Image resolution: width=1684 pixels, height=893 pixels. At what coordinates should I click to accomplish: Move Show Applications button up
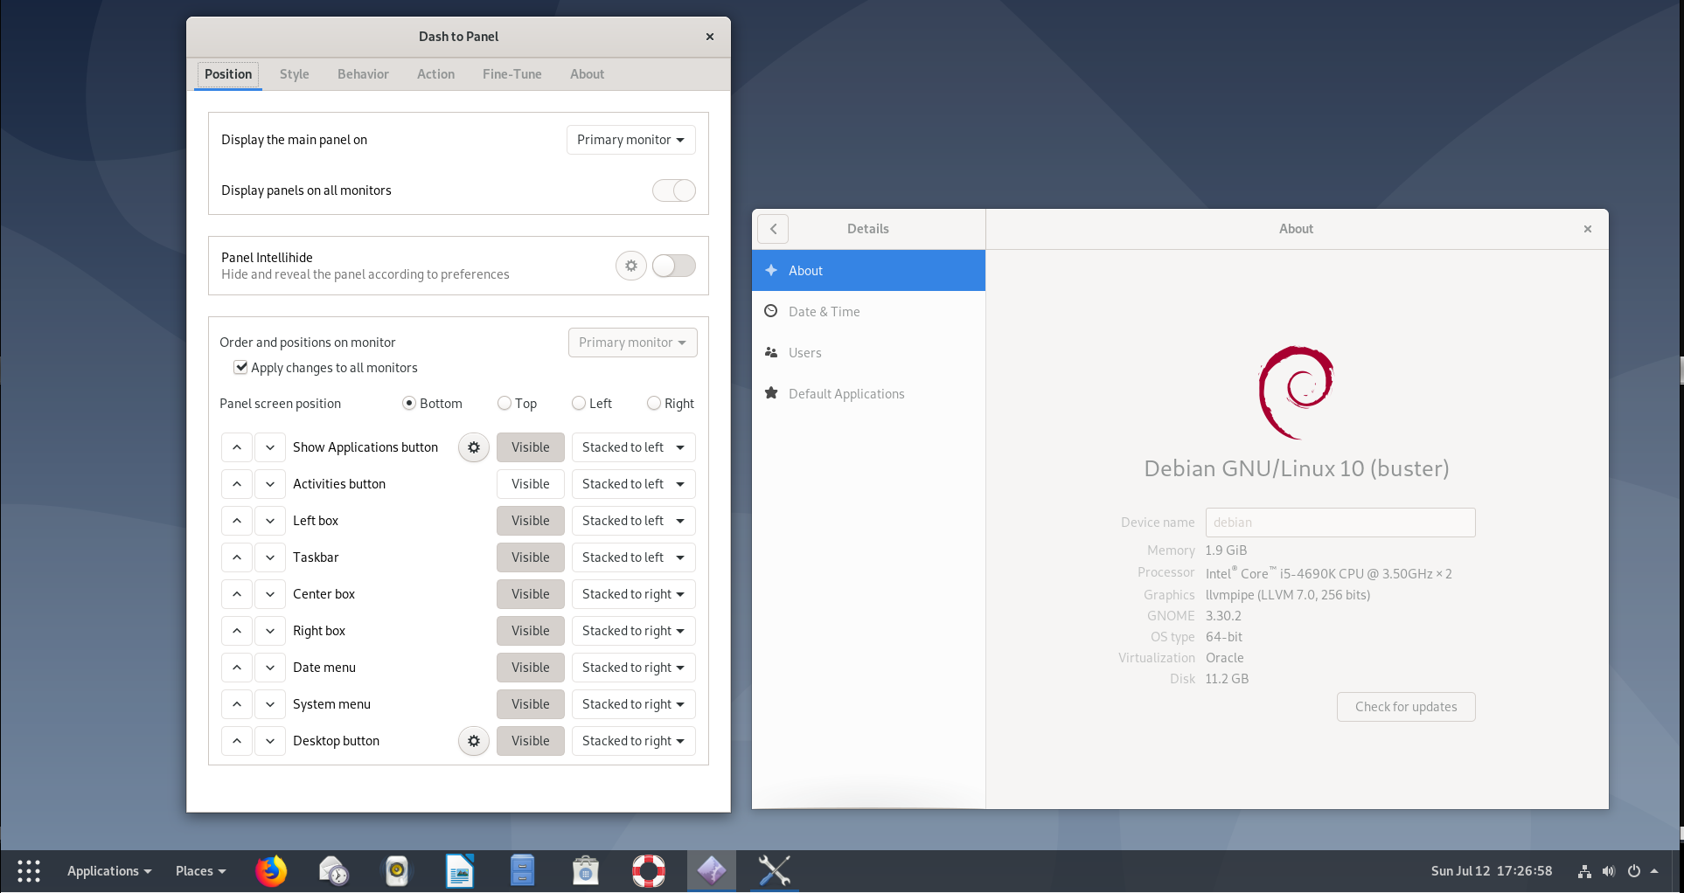[237, 447]
